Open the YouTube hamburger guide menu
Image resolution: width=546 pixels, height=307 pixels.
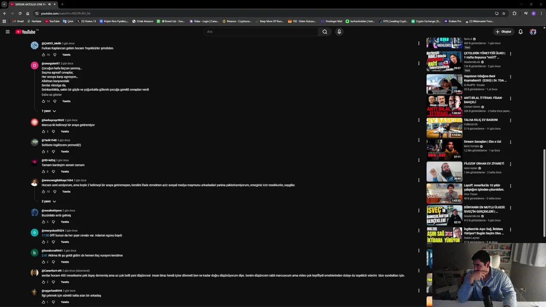[x=7, y=32]
